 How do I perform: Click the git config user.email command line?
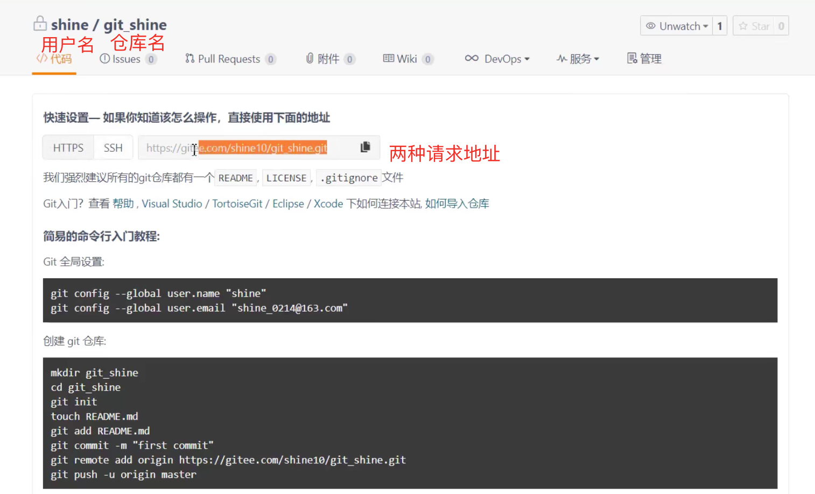tap(199, 308)
